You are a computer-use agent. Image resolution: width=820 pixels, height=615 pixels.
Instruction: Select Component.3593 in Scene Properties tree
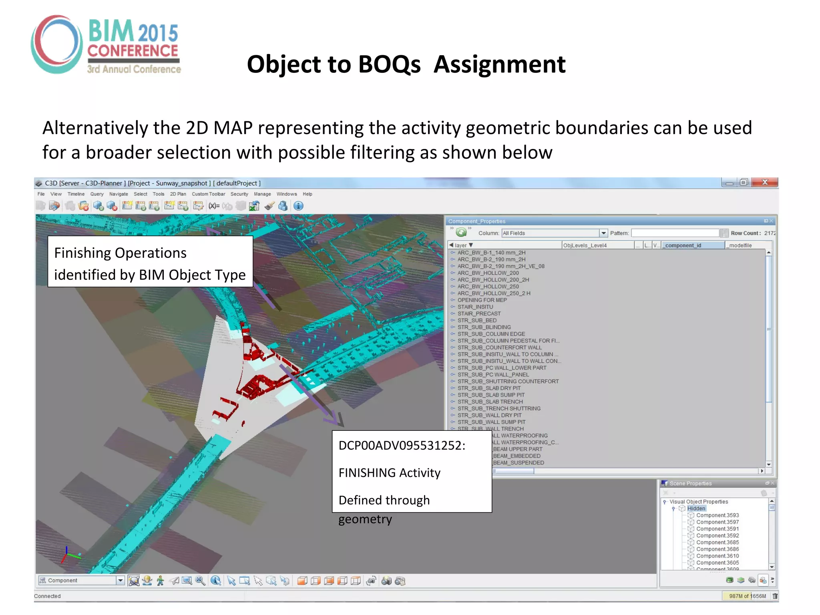point(717,515)
